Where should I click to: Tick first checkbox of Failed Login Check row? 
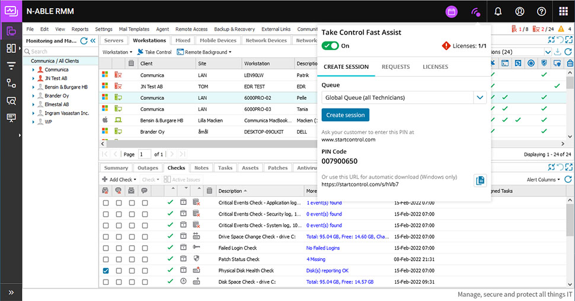[106, 248]
